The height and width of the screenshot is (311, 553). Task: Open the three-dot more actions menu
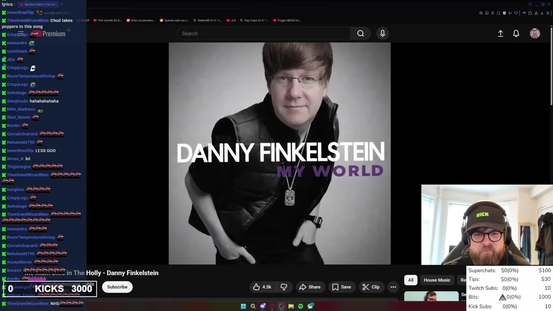pyautogui.click(x=393, y=287)
